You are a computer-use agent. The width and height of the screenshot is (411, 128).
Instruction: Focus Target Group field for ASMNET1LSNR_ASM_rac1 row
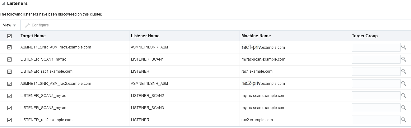coord(376,47)
